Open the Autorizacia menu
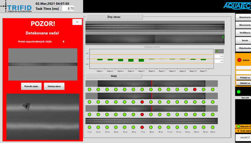 pyautogui.click(x=244, y=17)
